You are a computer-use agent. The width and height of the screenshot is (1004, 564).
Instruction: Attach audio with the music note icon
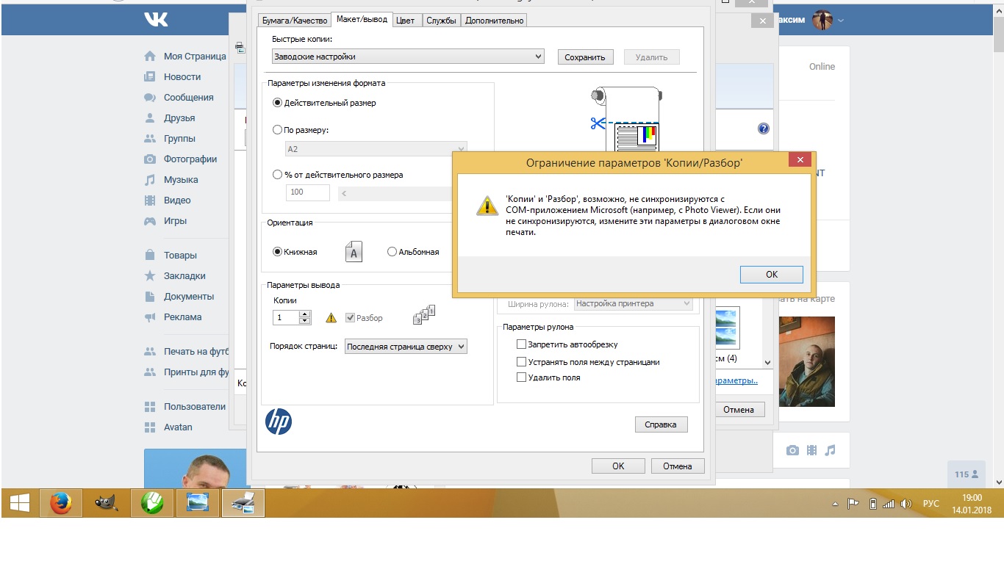[x=831, y=450]
